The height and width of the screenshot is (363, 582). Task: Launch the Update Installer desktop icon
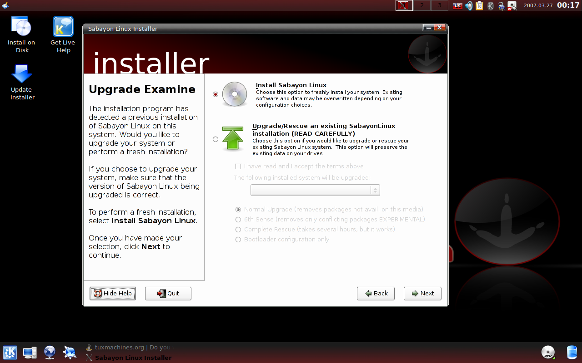22,82
